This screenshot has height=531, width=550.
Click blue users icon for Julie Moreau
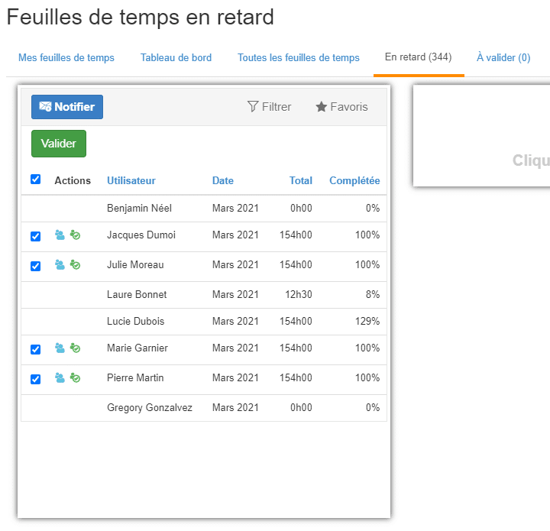[x=60, y=265]
